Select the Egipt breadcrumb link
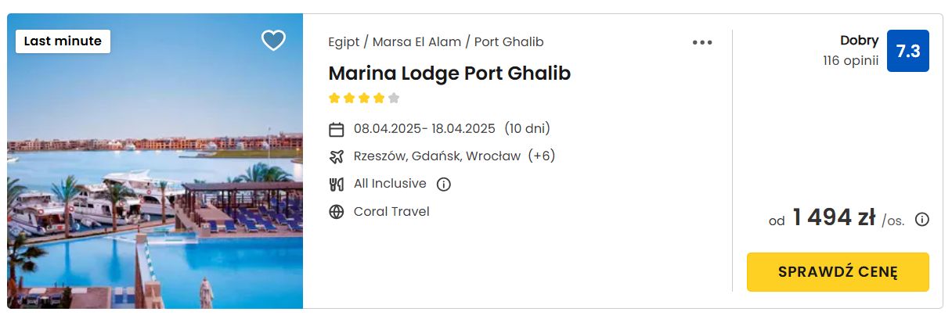Viewport: 952px width, 319px height. pyautogui.click(x=344, y=42)
